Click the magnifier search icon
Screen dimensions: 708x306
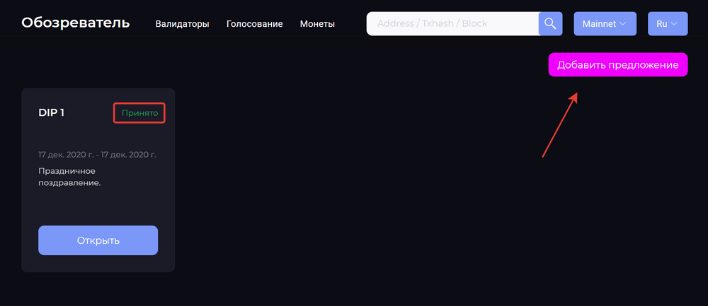550,23
